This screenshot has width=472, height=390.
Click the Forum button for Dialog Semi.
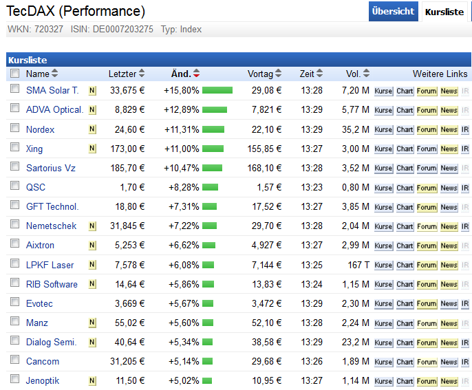[427, 343]
